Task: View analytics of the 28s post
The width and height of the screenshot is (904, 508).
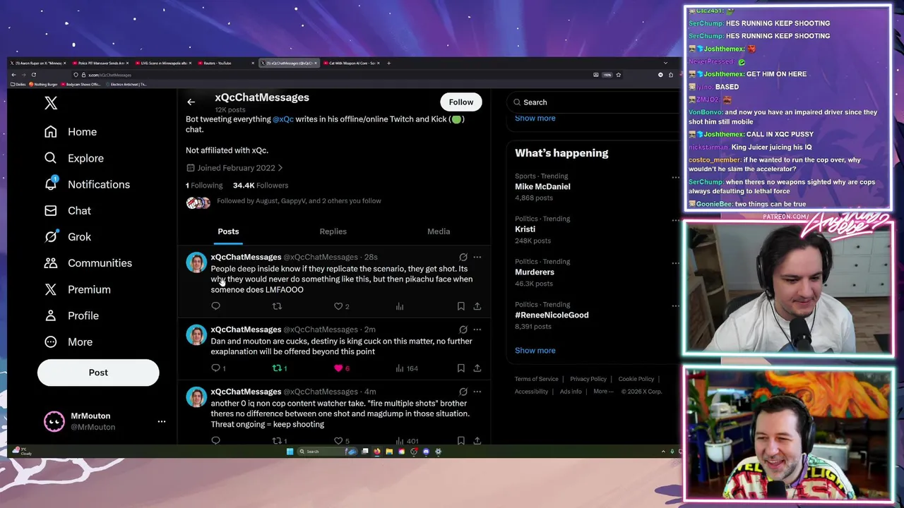Action: [400, 306]
